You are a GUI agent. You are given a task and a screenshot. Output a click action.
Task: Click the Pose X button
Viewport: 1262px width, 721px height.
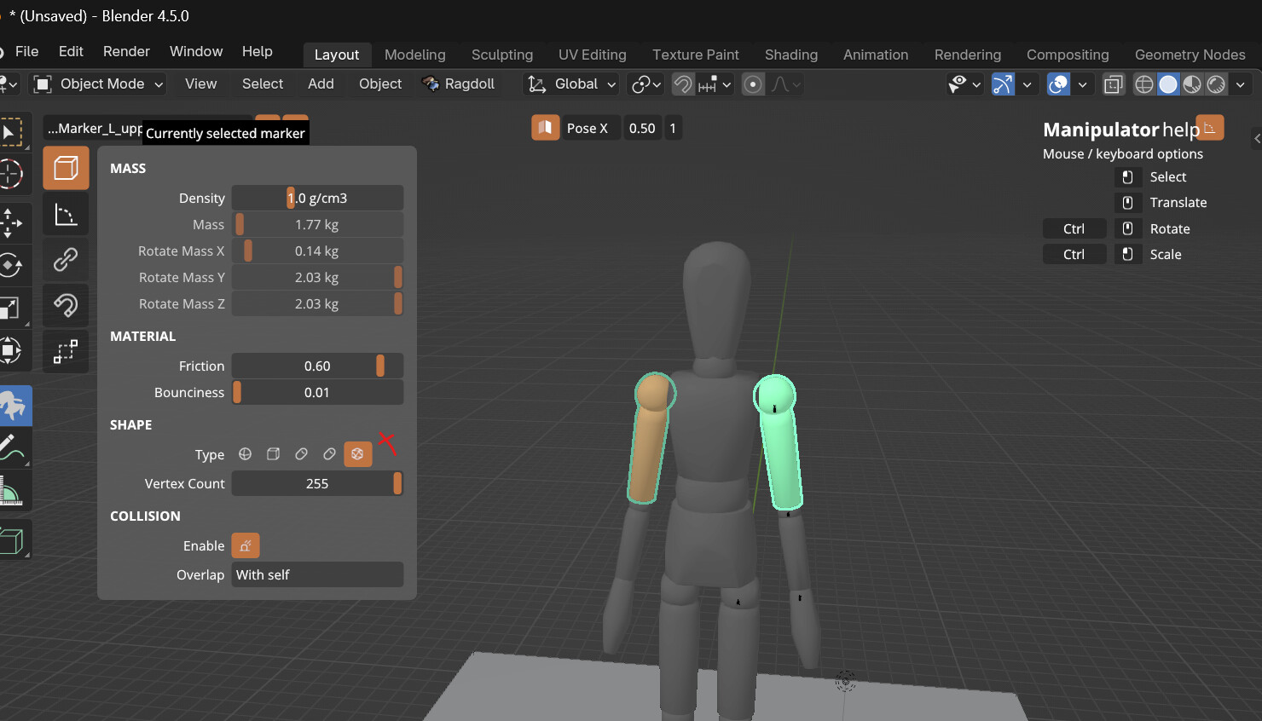point(587,128)
